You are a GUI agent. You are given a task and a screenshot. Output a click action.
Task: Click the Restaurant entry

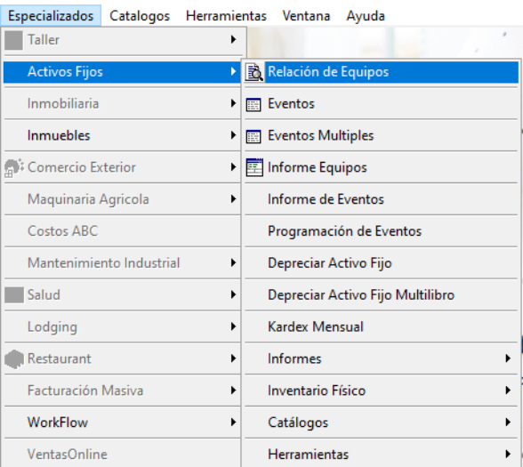click(x=122, y=359)
